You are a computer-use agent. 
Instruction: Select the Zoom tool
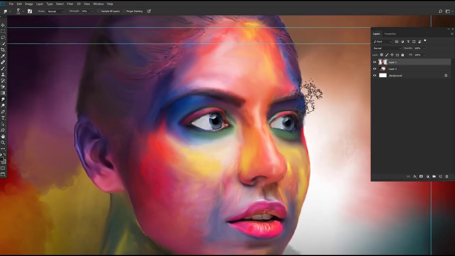tap(3, 143)
